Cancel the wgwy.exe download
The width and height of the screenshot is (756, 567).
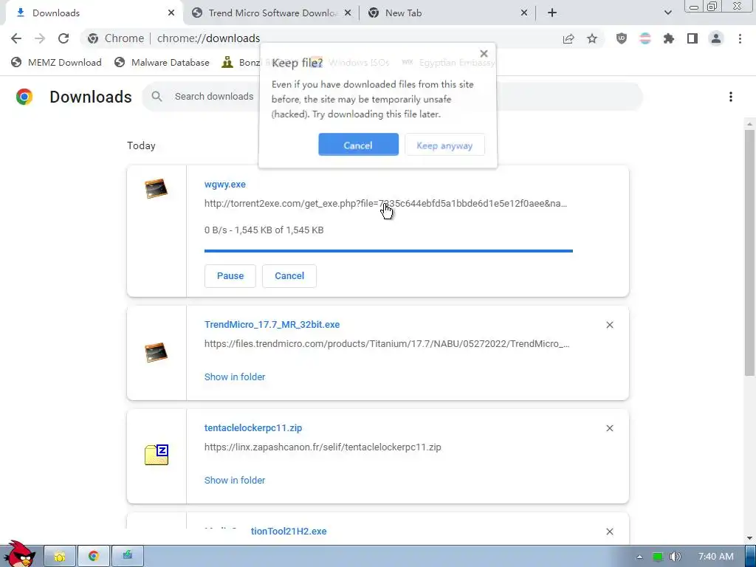pyautogui.click(x=289, y=276)
